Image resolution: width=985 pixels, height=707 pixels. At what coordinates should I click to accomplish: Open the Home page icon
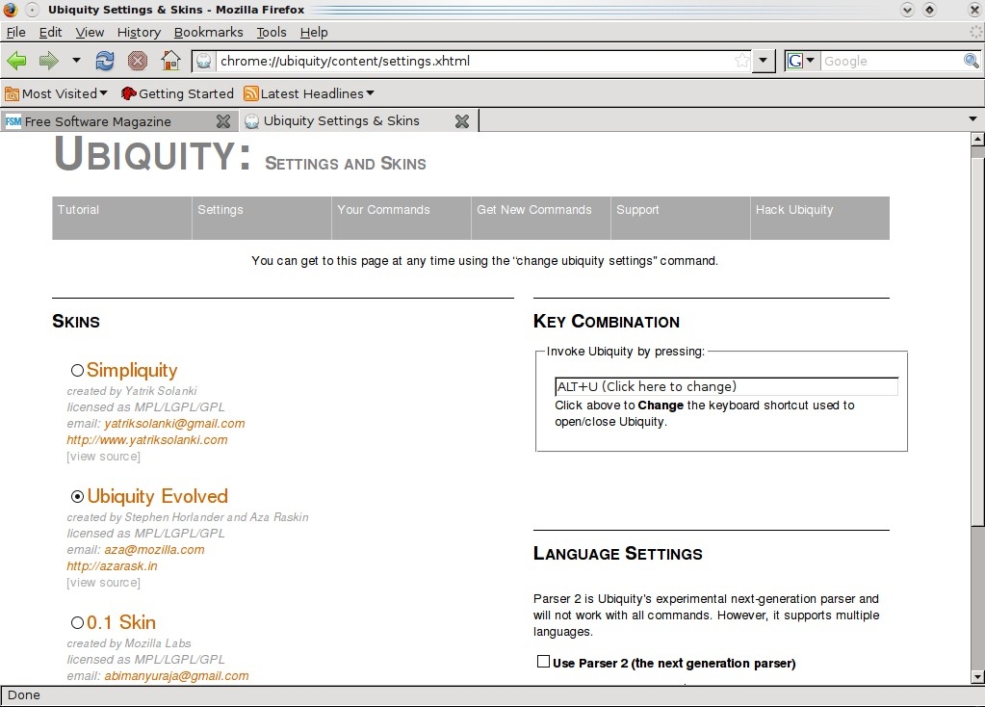170,61
